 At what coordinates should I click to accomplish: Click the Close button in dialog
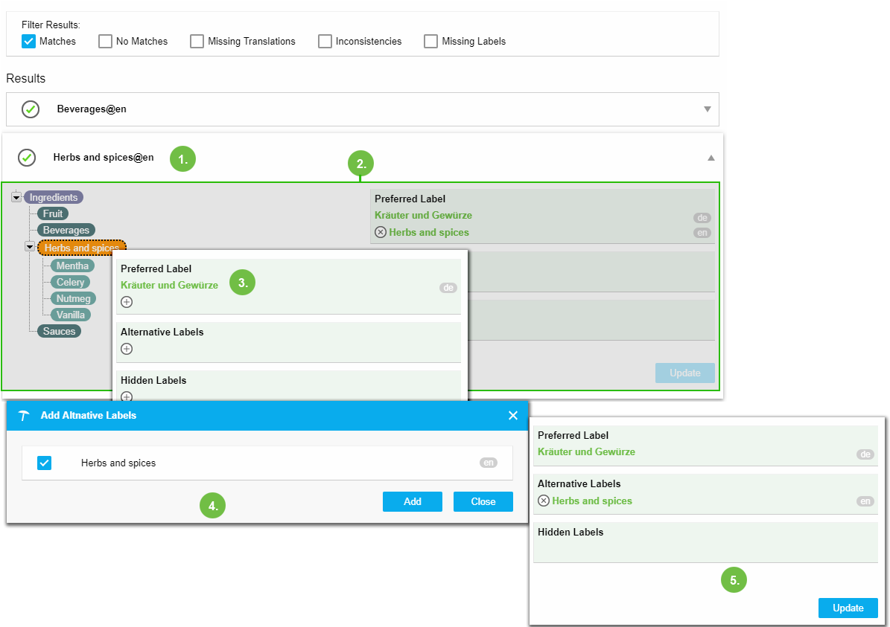[483, 501]
